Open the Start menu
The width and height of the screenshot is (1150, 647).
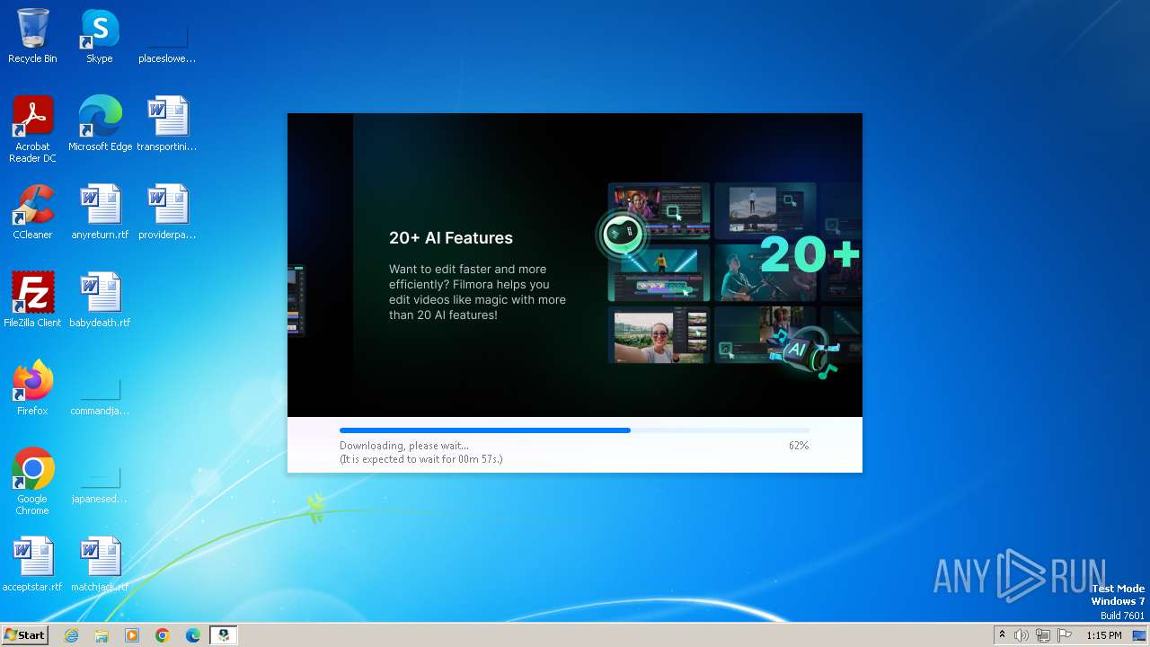pos(24,634)
